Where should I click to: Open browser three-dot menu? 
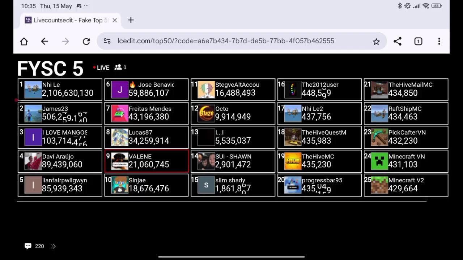coord(439,41)
